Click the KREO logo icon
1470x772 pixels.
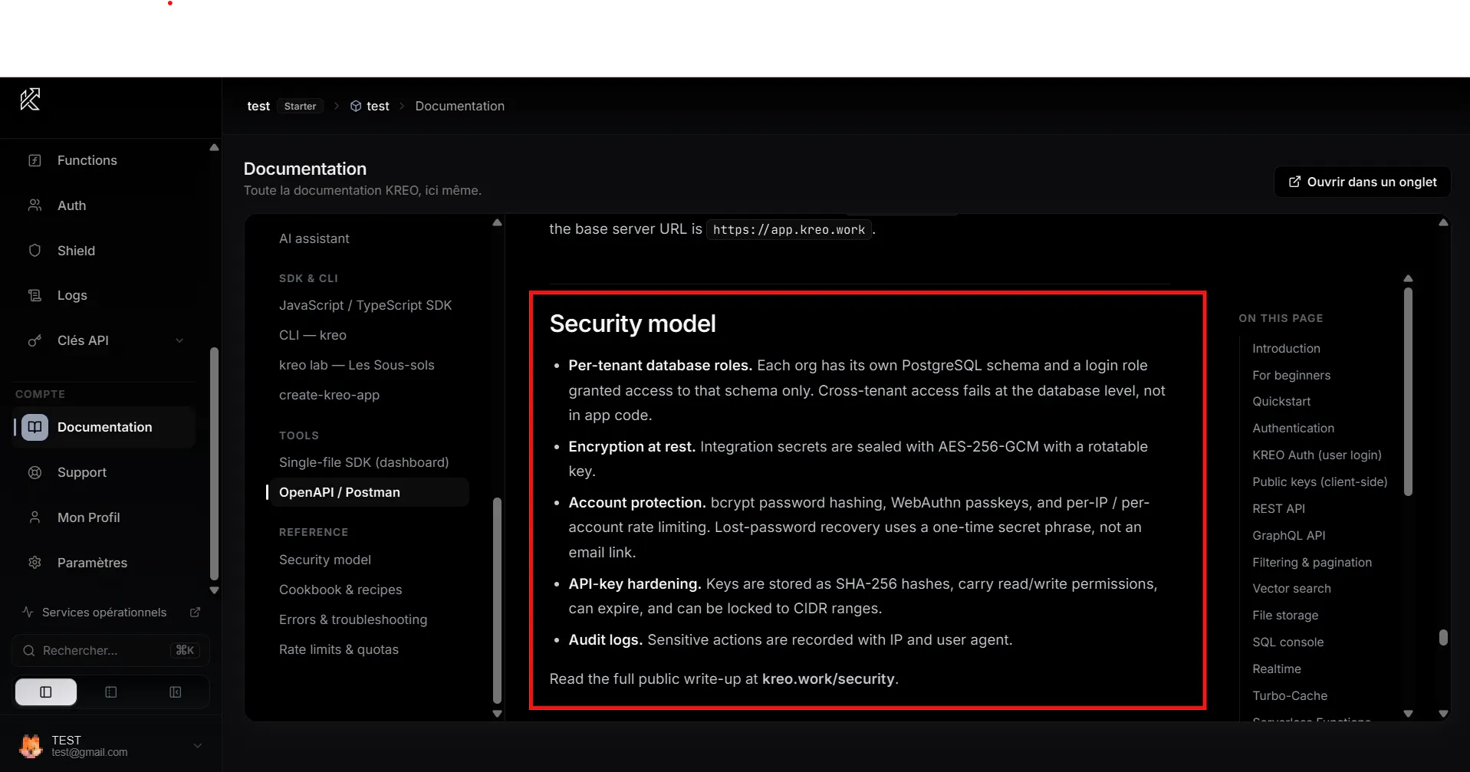coord(30,100)
